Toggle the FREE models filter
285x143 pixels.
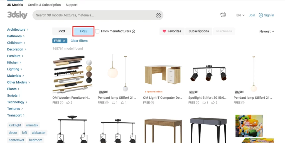pyautogui.click(x=83, y=31)
